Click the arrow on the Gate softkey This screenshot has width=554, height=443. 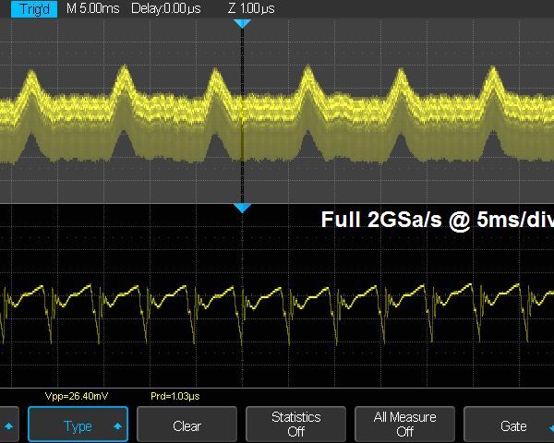coord(547,426)
